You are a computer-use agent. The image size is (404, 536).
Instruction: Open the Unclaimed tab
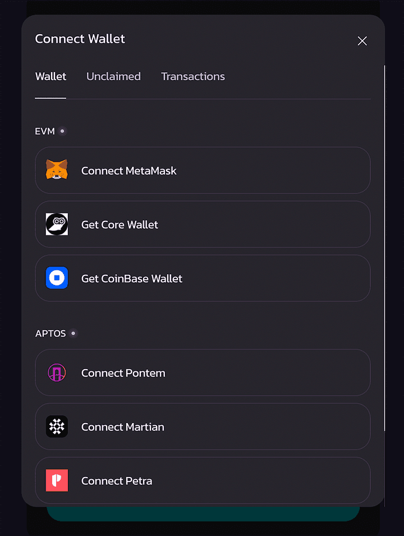(x=113, y=76)
